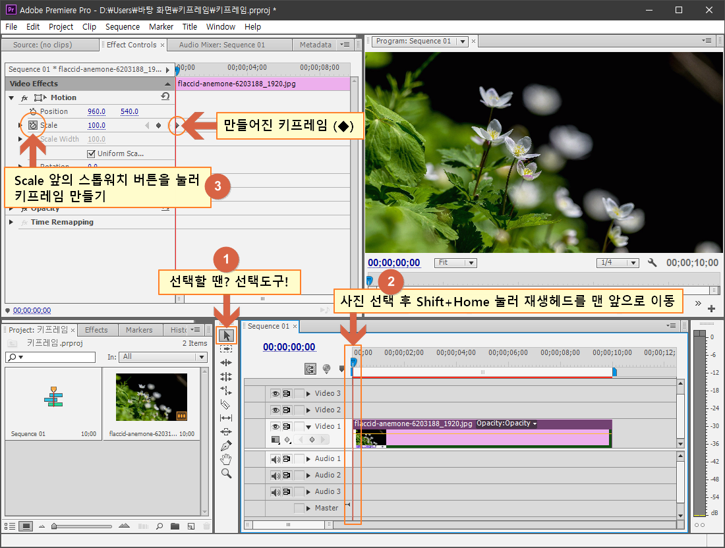Viewport: 725px width, 548px height.
Task: Select the Rate Stretch tool
Action: point(226,391)
